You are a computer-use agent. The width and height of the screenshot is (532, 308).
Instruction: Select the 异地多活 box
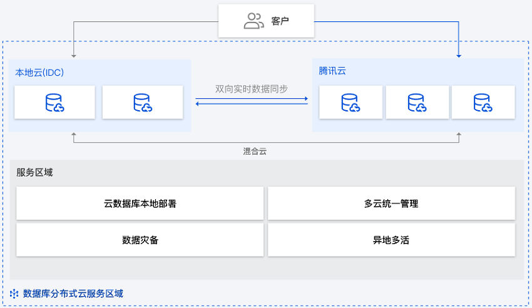pos(391,240)
